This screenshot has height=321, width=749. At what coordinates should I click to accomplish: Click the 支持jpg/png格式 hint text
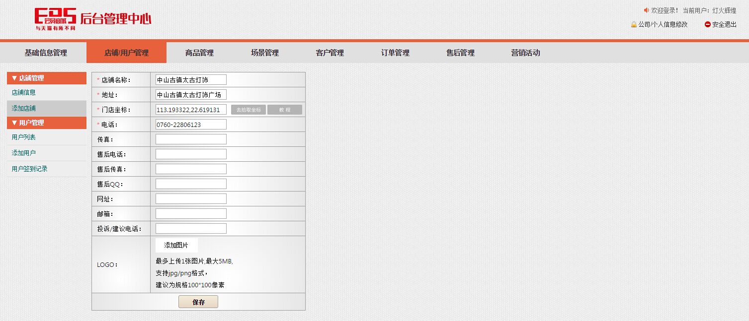pyautogui.click(x=181, y=273)
